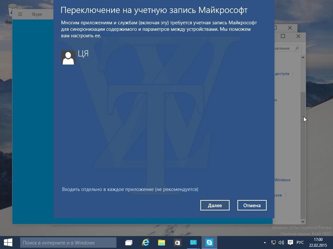Open the Action Center notifications icon
Viewport: 333px width, 249px height.
(x=290, y=243)
